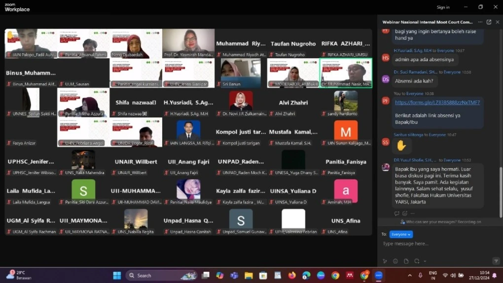Click the screenshot capture icon in chat
Image resolution: width=503 pixels, height=283 pixels.
[x=417, y=261]
